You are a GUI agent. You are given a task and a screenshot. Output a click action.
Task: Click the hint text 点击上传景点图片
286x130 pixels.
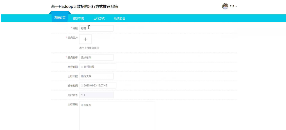coord(89,48)
